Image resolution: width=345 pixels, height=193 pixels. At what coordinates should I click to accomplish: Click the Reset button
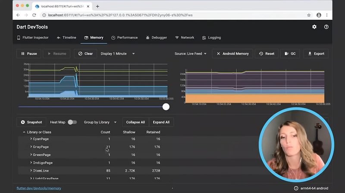(x=267, y=53)
